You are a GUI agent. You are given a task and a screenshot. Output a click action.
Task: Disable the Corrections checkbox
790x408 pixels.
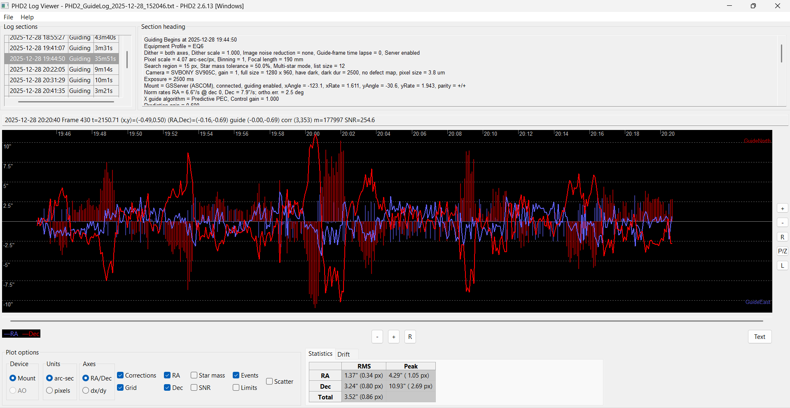click(121, 375)
